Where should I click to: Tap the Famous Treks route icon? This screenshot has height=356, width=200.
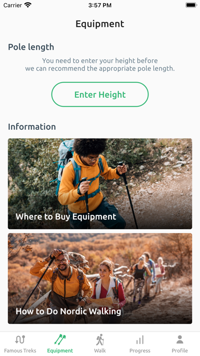pos(20,340)
